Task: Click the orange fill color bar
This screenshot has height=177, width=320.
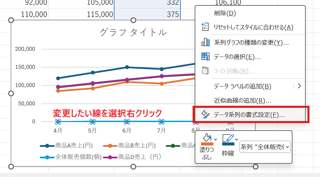Action: pyautogui.click(x=207, y=144)
